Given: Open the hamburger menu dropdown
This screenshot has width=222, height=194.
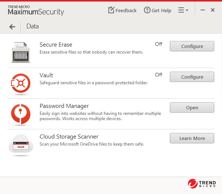Looking at the screenshot, I should pyautogui.click(x=183, y=10).
